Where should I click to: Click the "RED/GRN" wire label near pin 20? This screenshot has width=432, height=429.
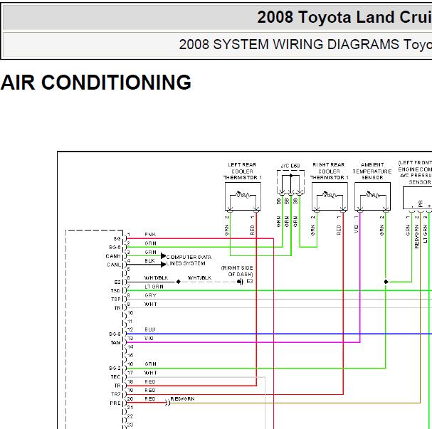(182, 398)
